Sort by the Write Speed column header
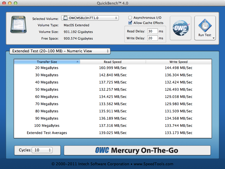This screenshot has height=169, width=225. [179, 62]
